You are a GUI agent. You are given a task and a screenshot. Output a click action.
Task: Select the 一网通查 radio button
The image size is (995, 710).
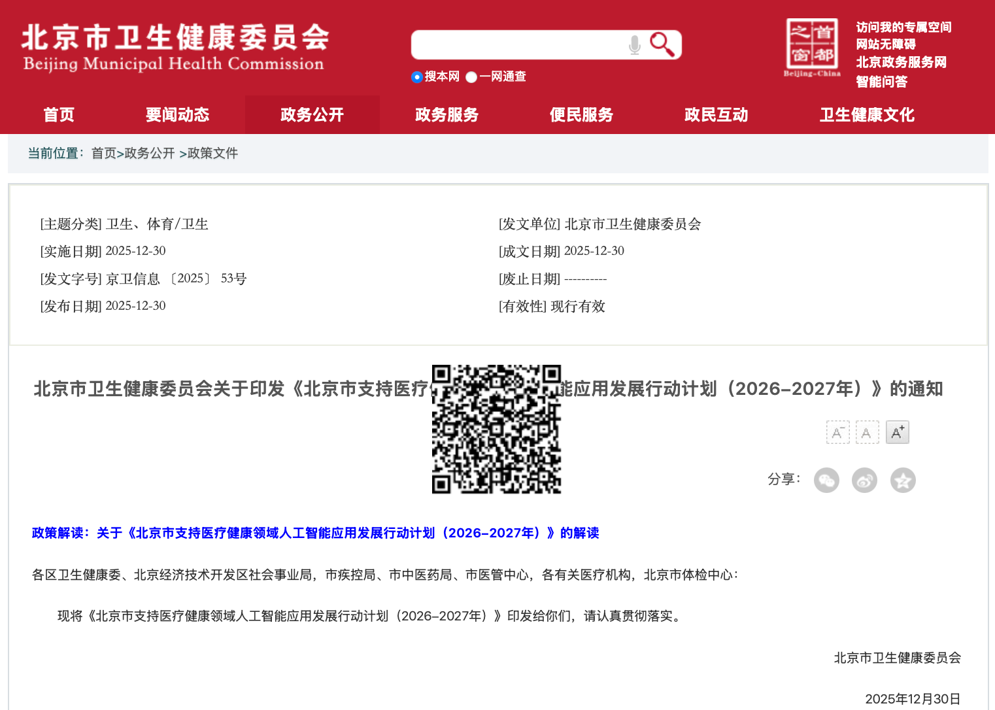[471, 77]
